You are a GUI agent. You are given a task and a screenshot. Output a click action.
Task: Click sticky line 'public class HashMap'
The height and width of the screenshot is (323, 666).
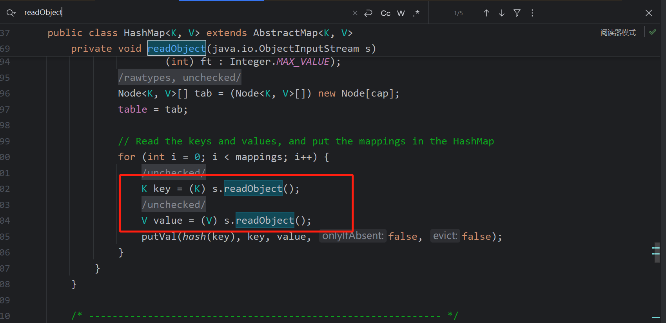coord(200,33)
